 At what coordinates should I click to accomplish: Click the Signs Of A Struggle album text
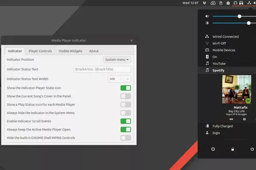tap(236, 114)
